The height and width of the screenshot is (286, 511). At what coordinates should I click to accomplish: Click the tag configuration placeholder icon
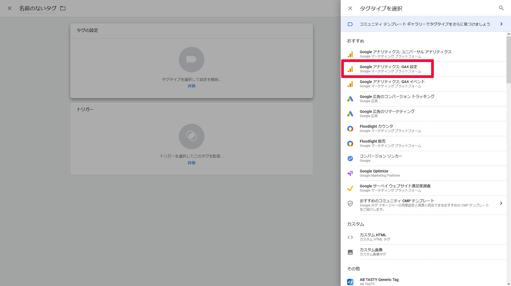point(192,60)
